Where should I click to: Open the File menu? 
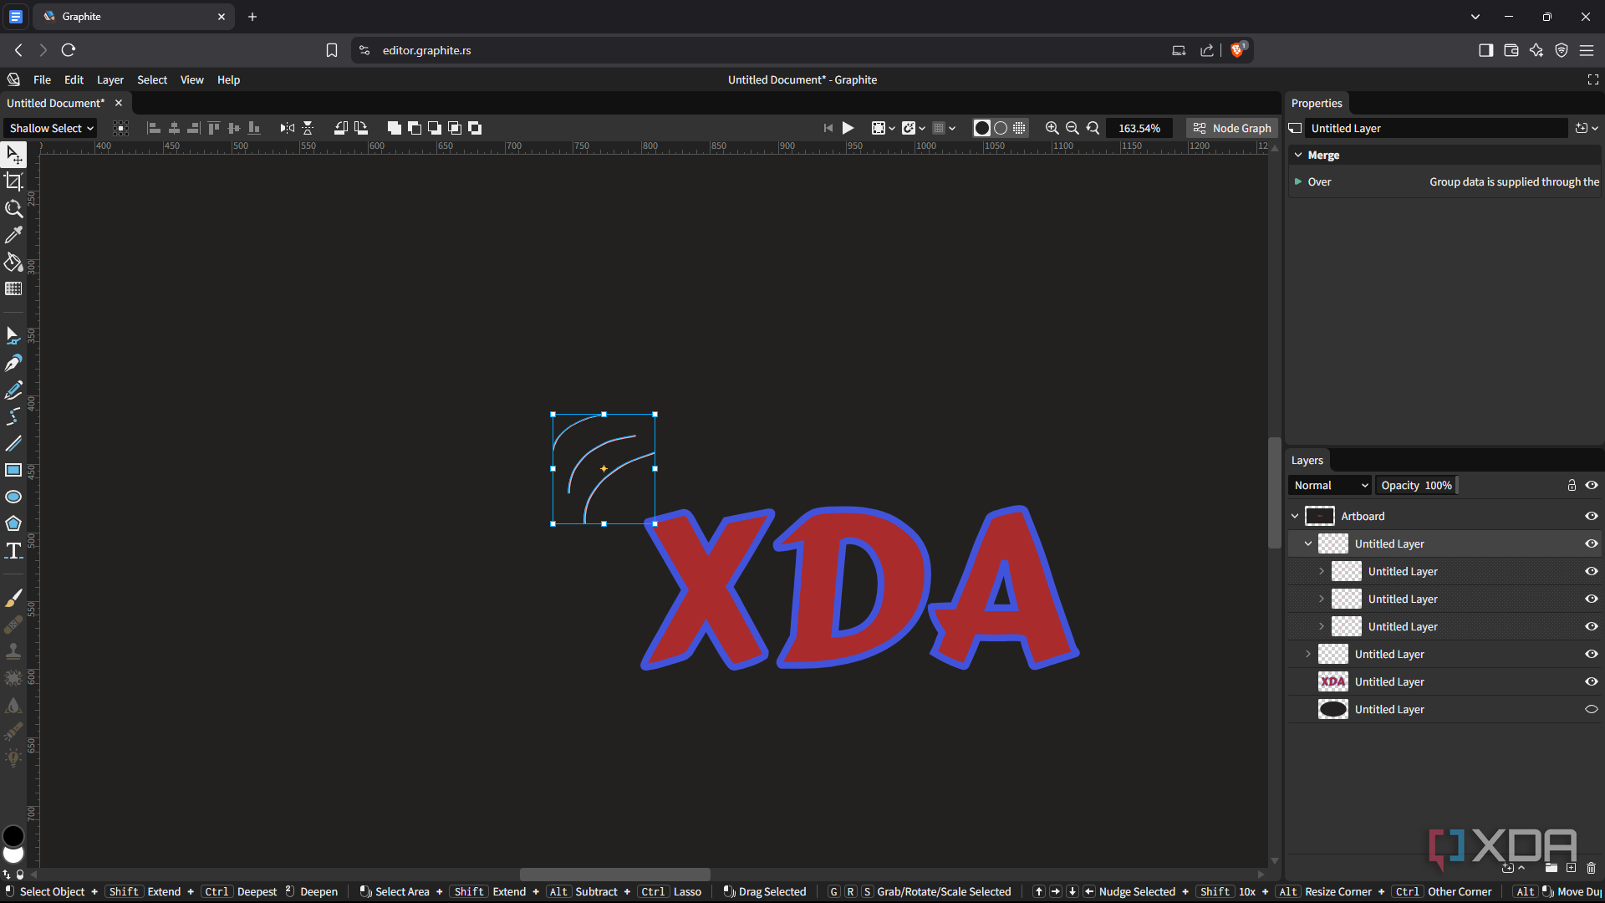click(42, 79)
